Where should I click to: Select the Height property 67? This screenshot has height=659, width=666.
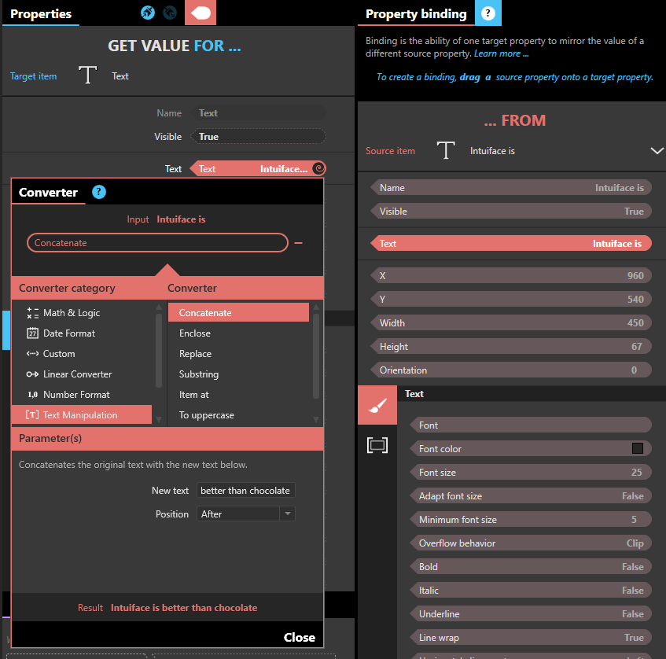[x=511, y=346]
